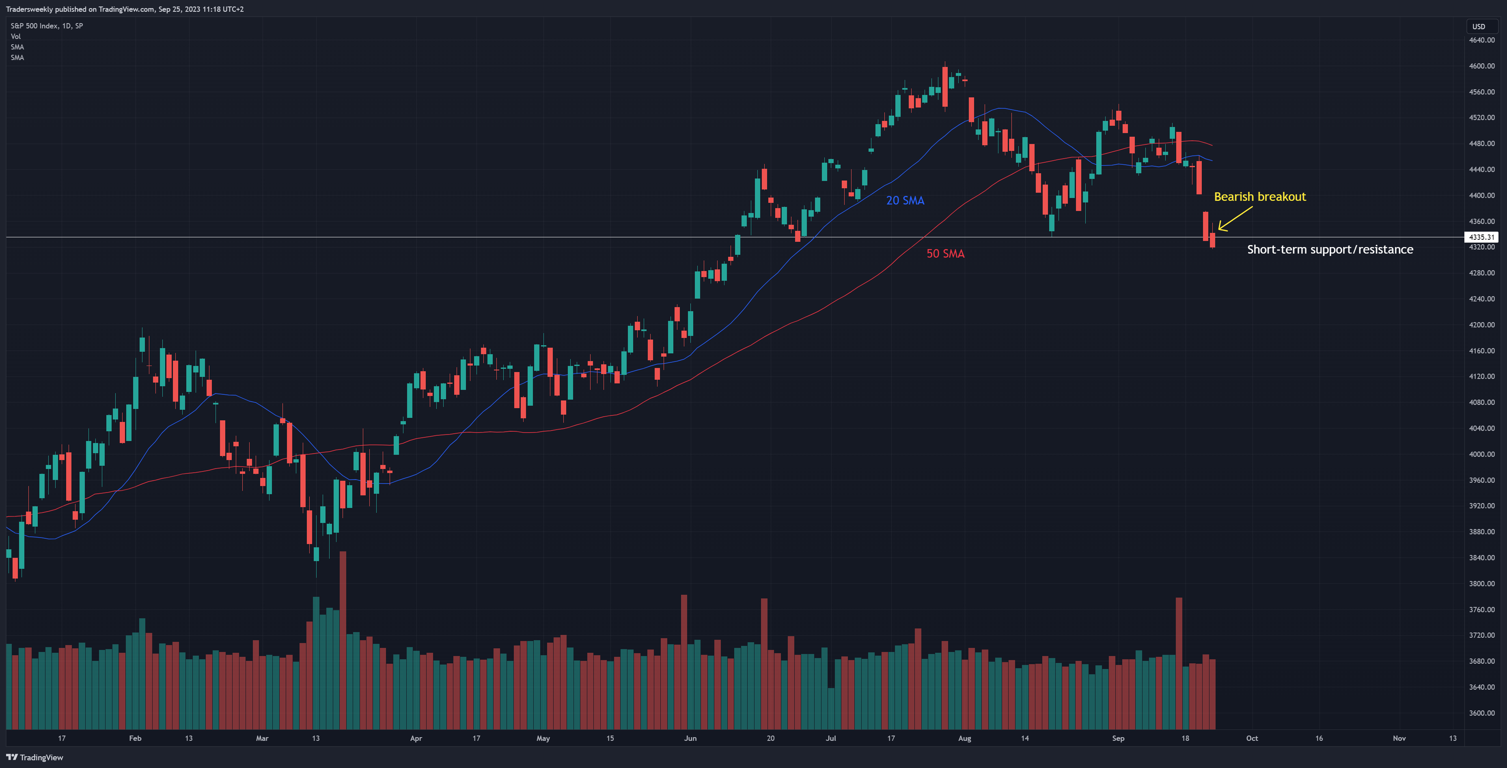Click the 3920.00 price axis label
The image size is (1507, 768).
(1481, 506)
